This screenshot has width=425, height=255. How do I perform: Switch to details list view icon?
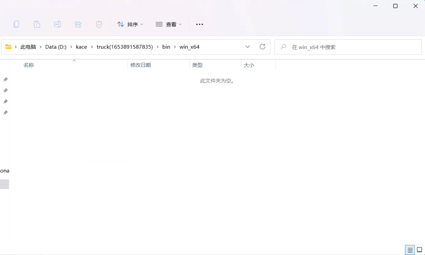pyautogui.click(x=410, y=250)
